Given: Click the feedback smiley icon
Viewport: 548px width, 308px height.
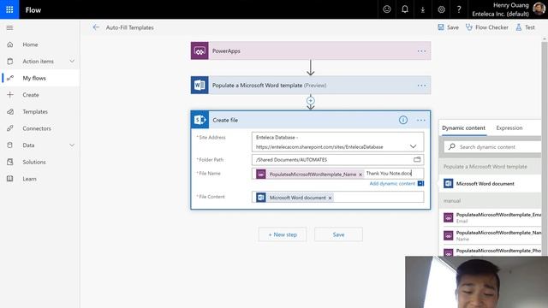Looking at the screenshot, I should coord(386,9).
